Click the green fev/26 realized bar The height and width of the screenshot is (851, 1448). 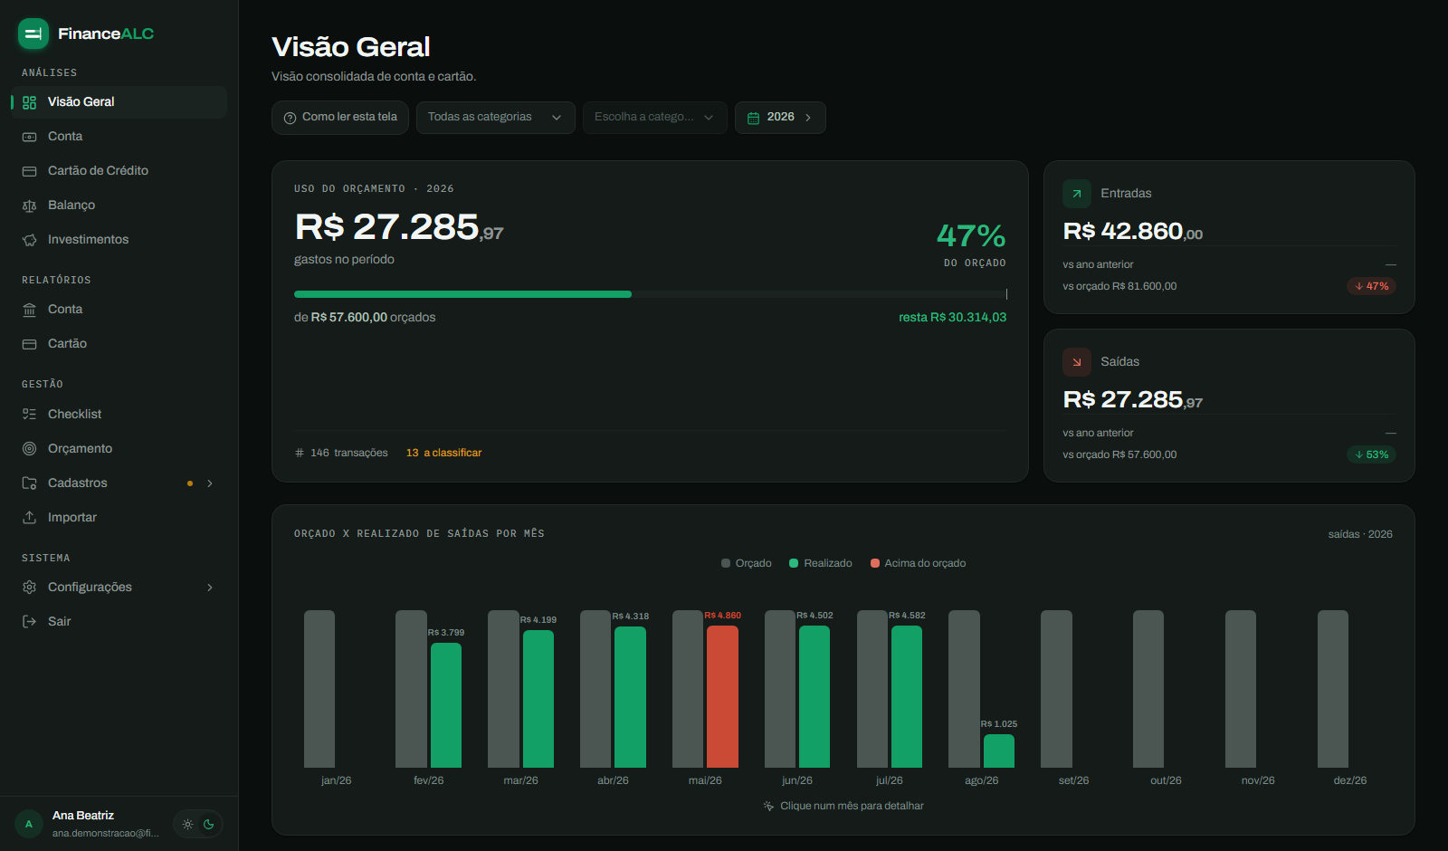point(446,705)
